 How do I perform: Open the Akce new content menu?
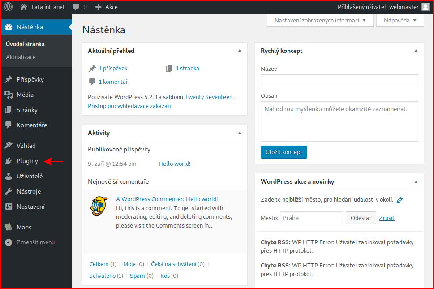coord(106,7)
